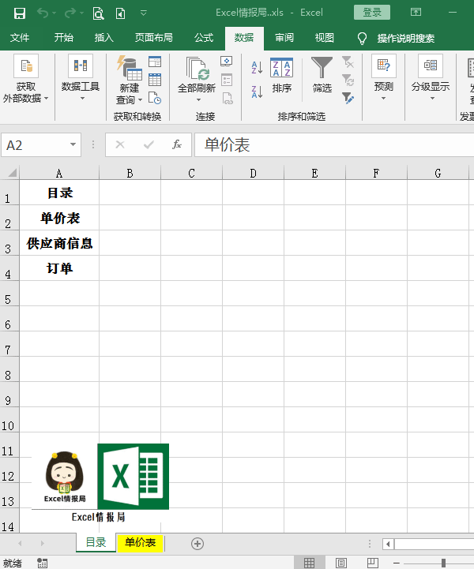
Task: Sort ascending with the A to Z icon
Action: (257, 68)
